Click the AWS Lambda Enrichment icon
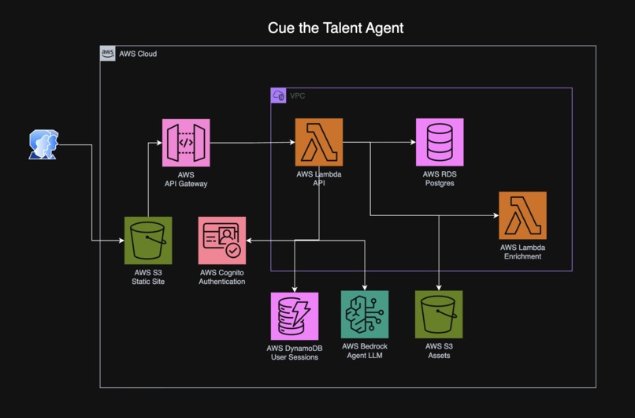 [522, 215]
